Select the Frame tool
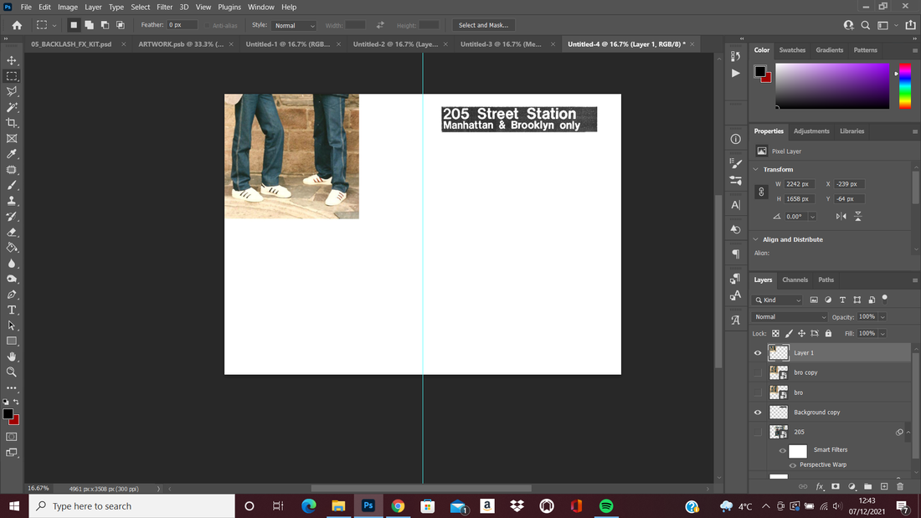The height and width of the screenshot is (518, 921). (12, 139)
